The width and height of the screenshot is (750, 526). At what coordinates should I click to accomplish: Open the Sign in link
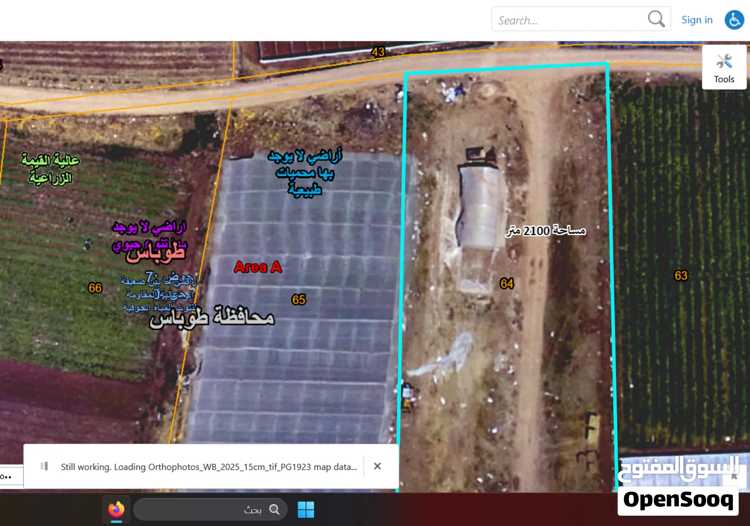click(x=697, y=20)
